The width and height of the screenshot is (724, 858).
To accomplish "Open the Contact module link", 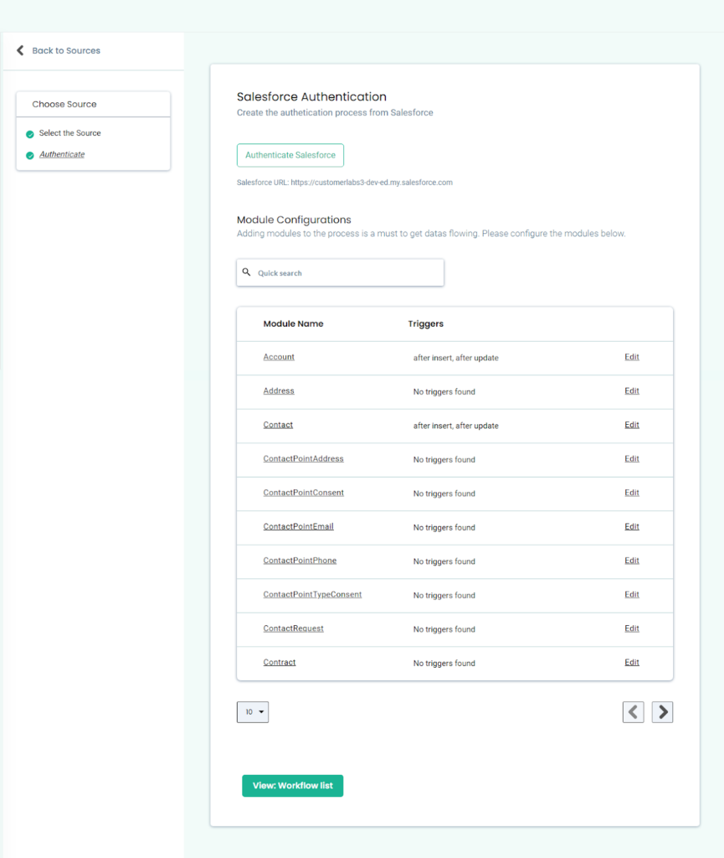I will (x=278, y=425).
